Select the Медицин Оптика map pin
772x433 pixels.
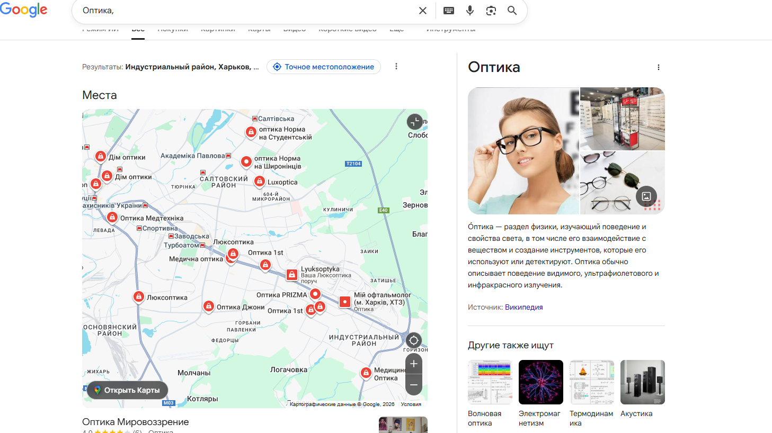(366, 373)
